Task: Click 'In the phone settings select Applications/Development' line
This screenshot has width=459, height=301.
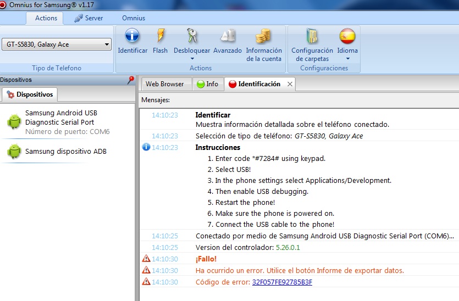Action: [x=300, y=181]
